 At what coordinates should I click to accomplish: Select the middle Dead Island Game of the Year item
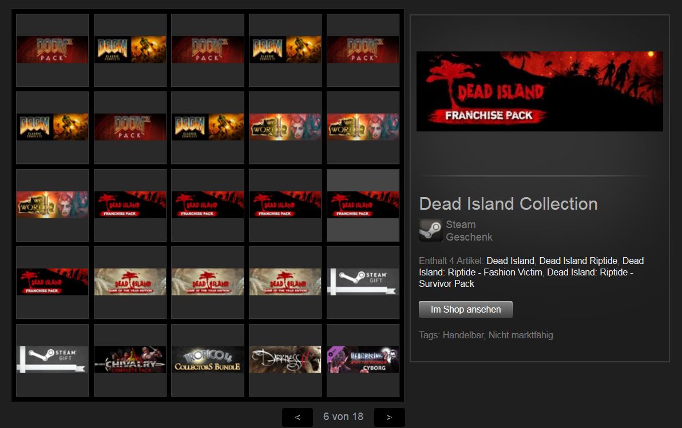tap(208, 282)
